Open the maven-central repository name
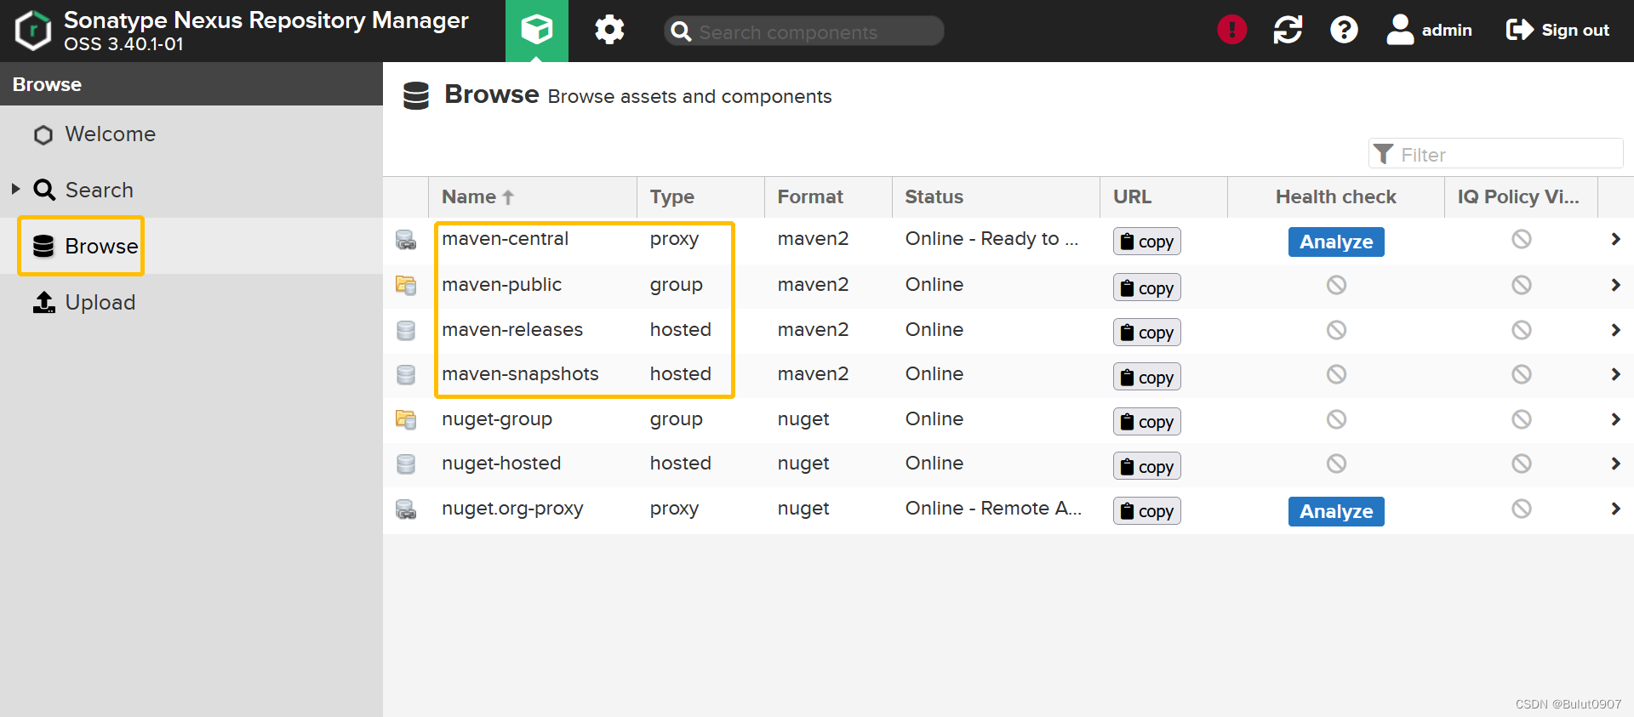The image size is (1634, 717). [506, 239]
